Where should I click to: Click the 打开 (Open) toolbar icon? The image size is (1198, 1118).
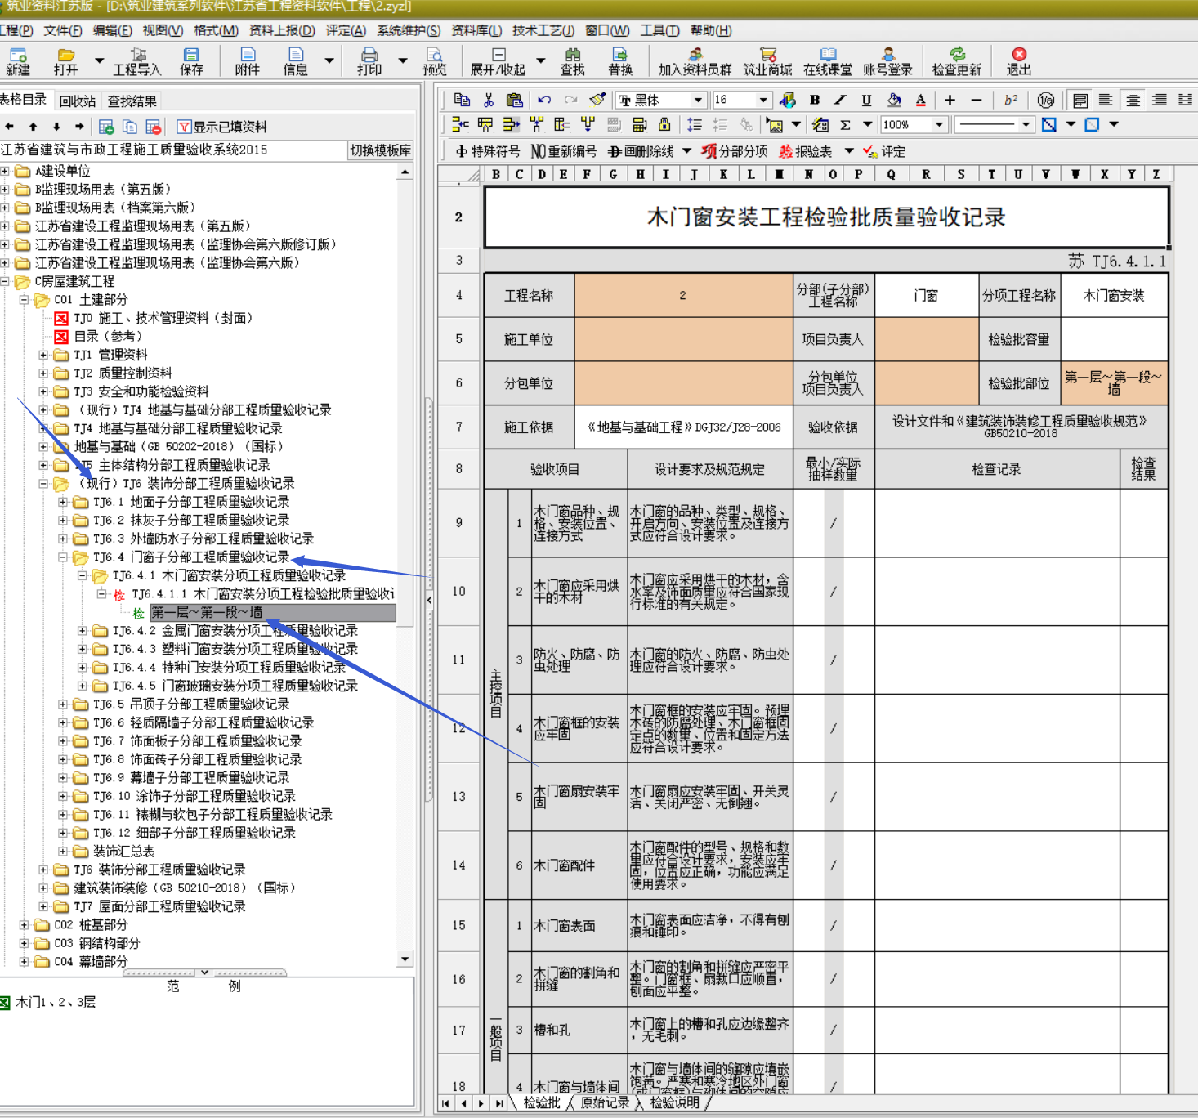tap(65, 61)
